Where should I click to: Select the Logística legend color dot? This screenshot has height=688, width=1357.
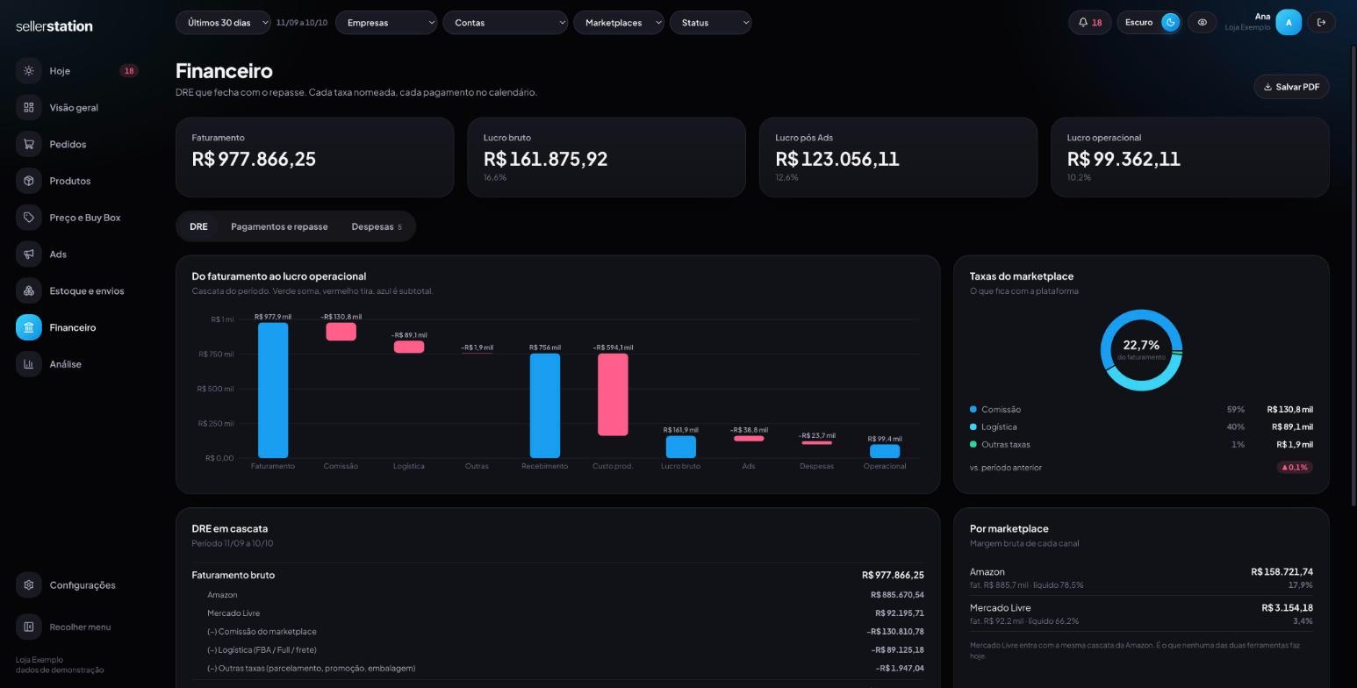point(973,427)
